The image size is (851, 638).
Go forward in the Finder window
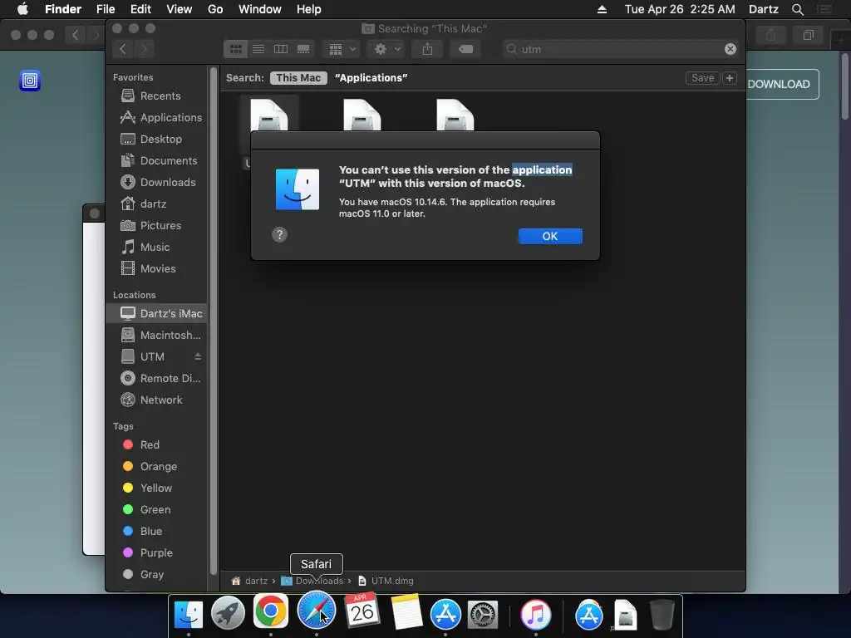(x=144, y=49)
